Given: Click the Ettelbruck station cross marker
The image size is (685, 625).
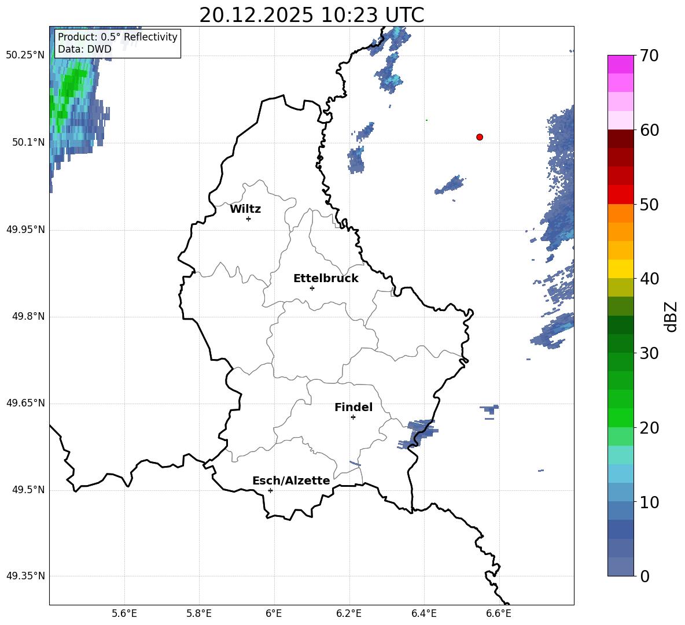Looking at the screenshot, I should pyautogui.click(x=312, y=288).
